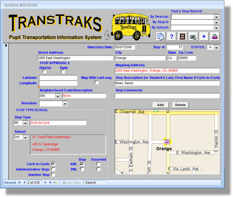Screen dimensions: 233x197
Task: Open the STATUS dropdown
Action: pyautogui.click(x=216, y=47)
